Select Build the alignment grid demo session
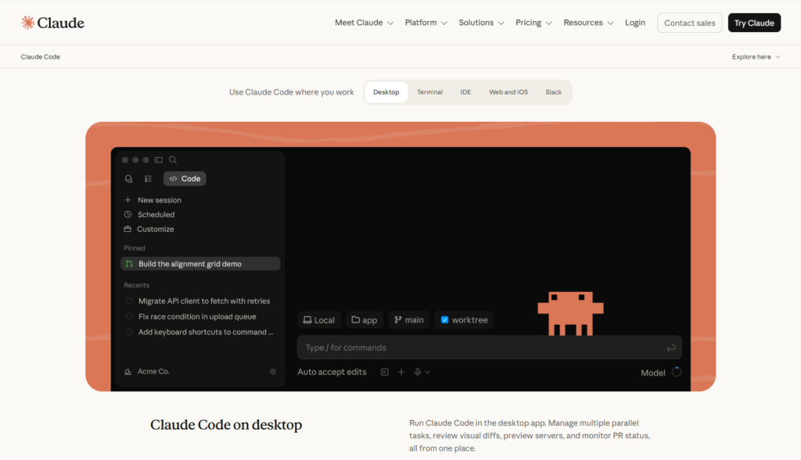The image size is (801, 460). tap(200, 264)
